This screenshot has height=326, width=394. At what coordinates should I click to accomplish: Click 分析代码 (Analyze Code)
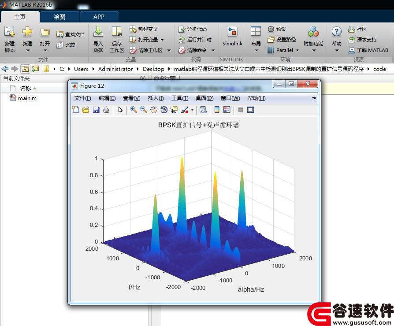(193, 29)
